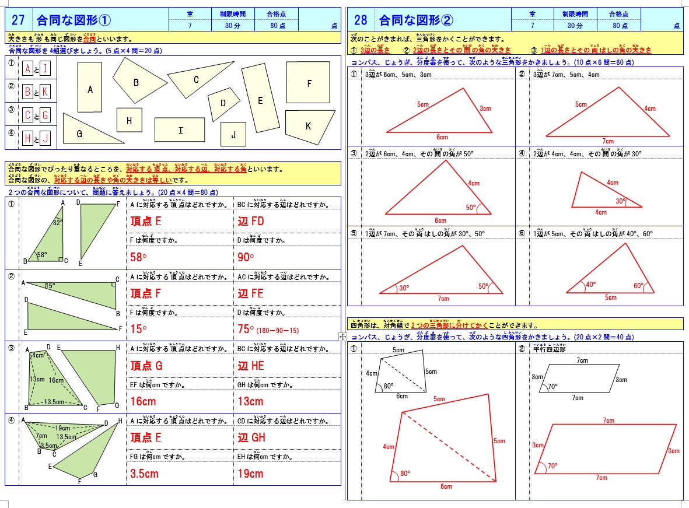Screen dimensions: 689x508
Task: Click the red answer 辺 HE
Action: [251, 366]
